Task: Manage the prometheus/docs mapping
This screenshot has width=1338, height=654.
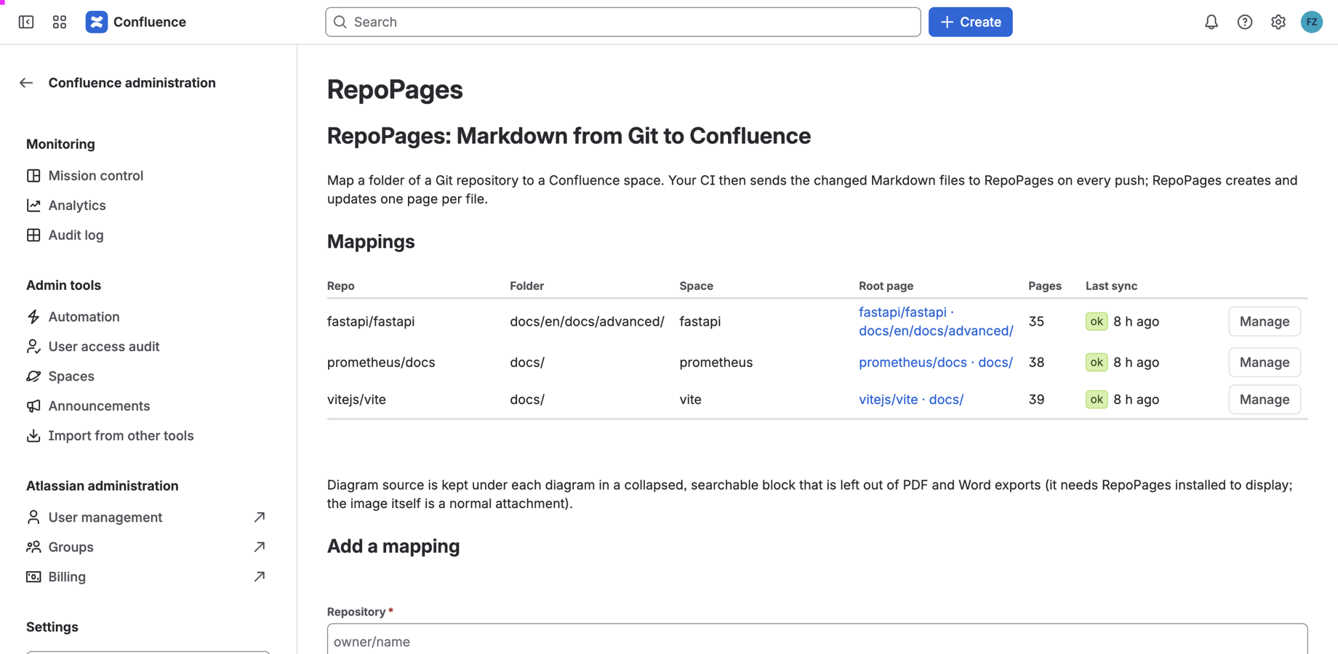Action: [1264, 362]
